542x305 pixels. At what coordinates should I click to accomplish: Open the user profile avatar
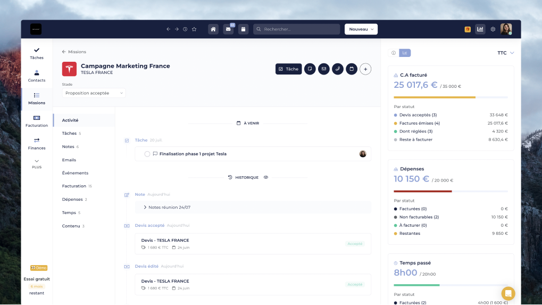click(506, 29)
